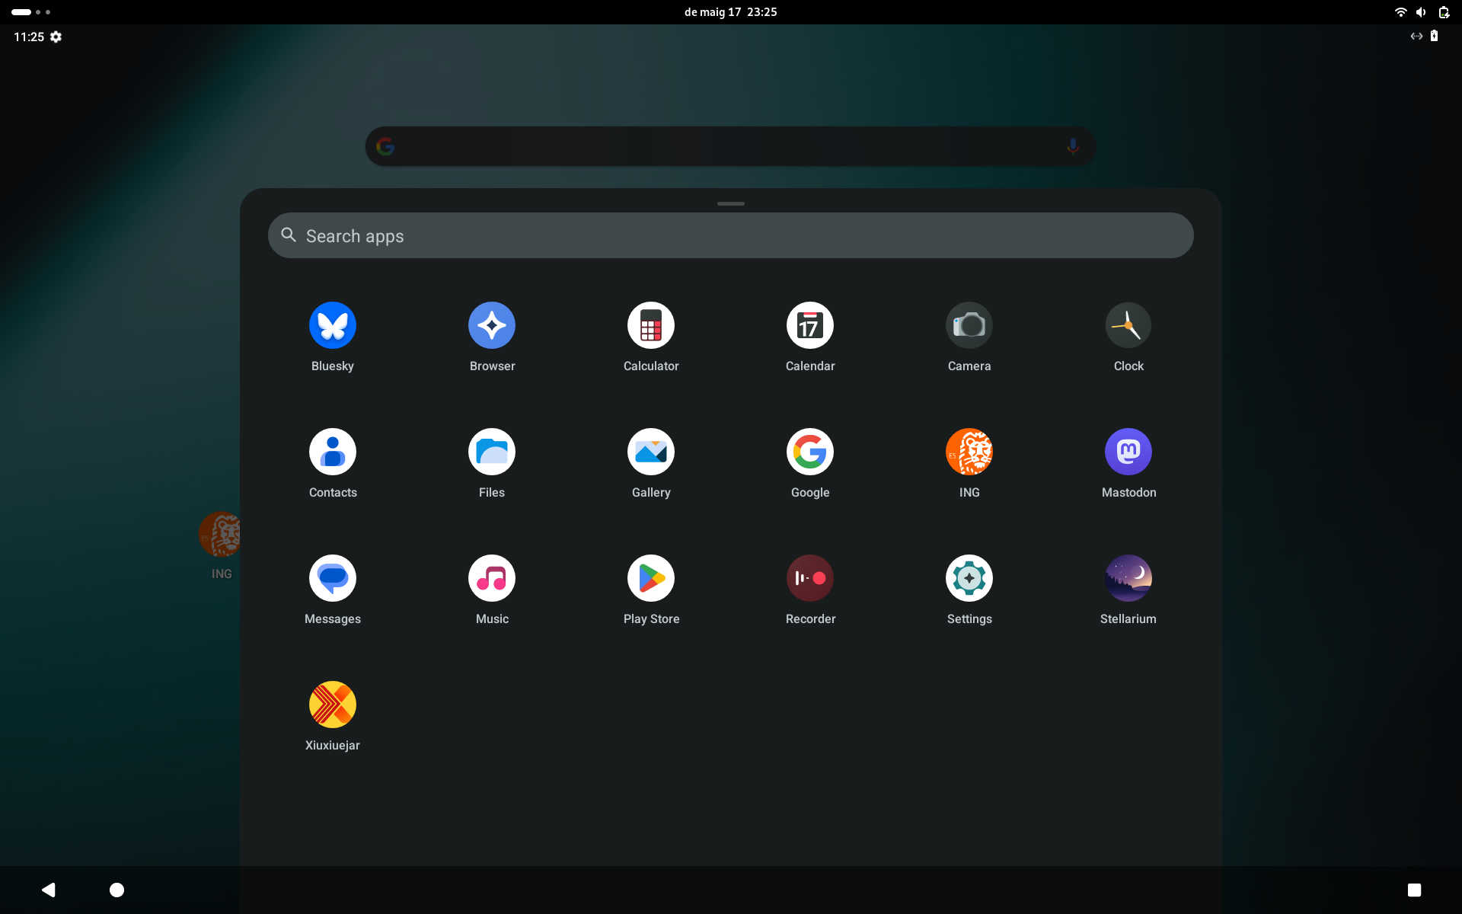This screenshot has height=914, width=1462.
Task: Click the Wi-Fi icon in top bar
Action: coord(1400,12)
